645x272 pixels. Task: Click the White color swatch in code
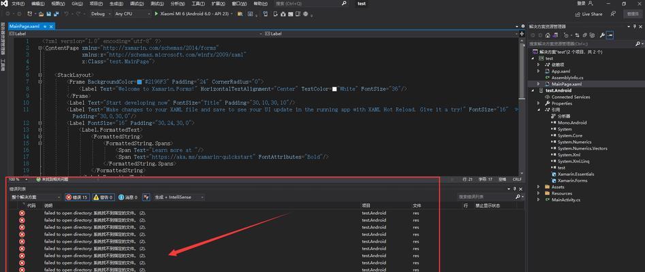click(x=334, y=89)
